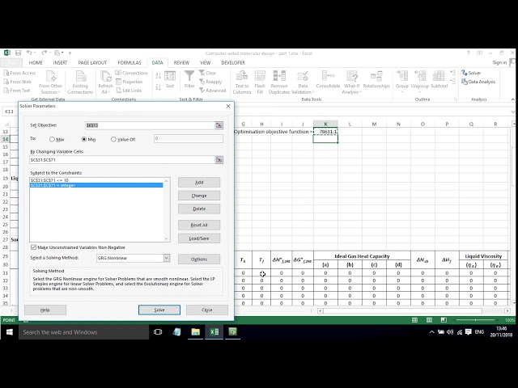The height and width of the screenshot is (388, 518).
Task: Open the DEVELOPER tab
Action: click(233, 63)
